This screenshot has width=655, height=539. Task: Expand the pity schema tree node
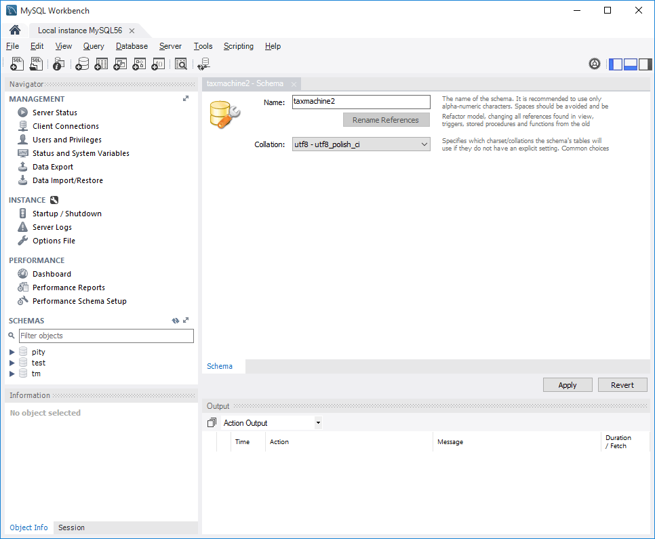12,351
